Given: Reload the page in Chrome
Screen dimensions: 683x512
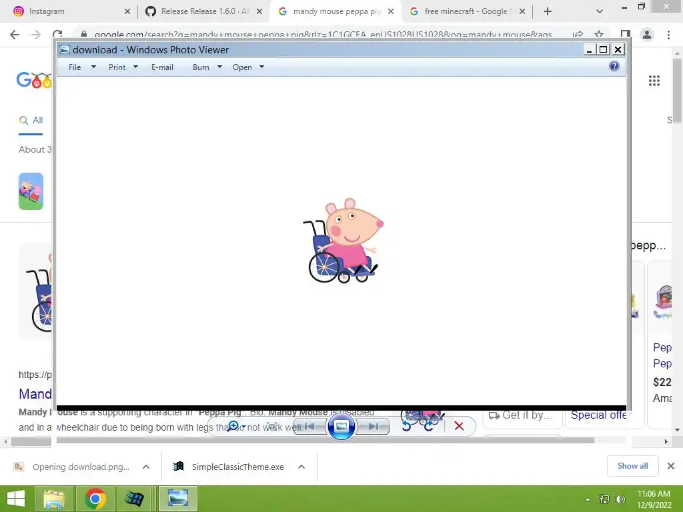Looking at the screenshot, I should click(57, 35).
